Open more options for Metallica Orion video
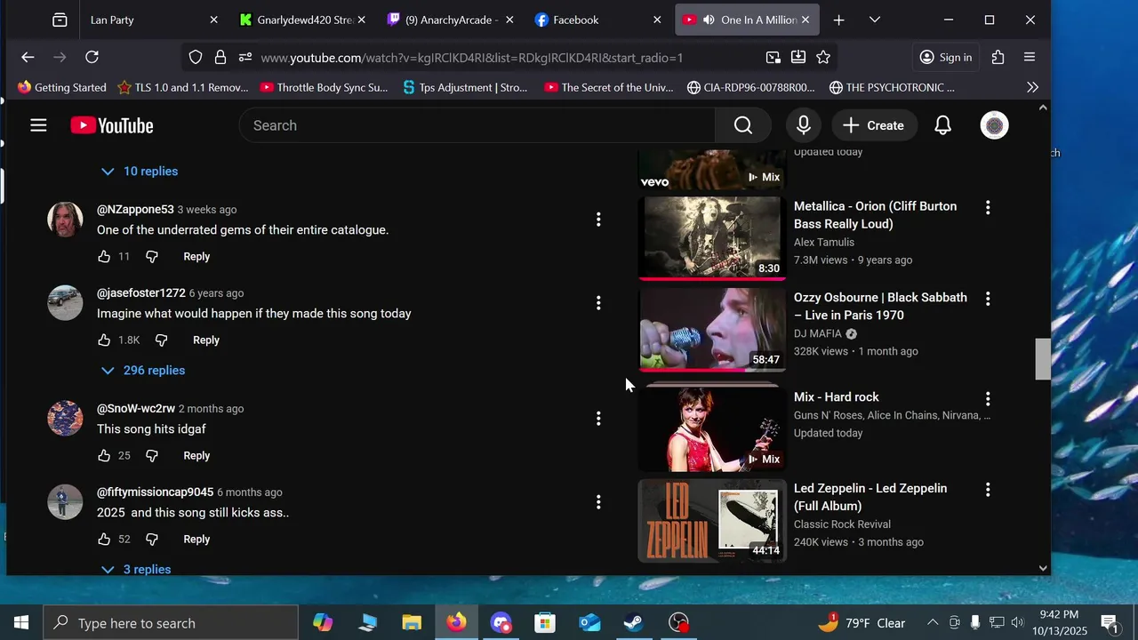 (988, 207)
